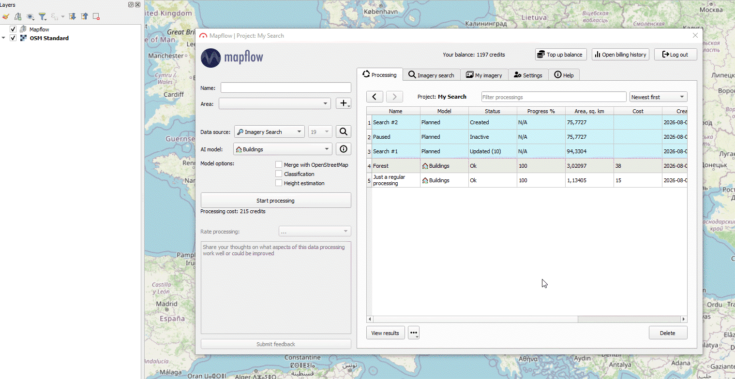The height and width of the screenshot is (379, 735).
Task: Enable Merge with OpenStreetMap option
Action: click(x=279, y=165)
